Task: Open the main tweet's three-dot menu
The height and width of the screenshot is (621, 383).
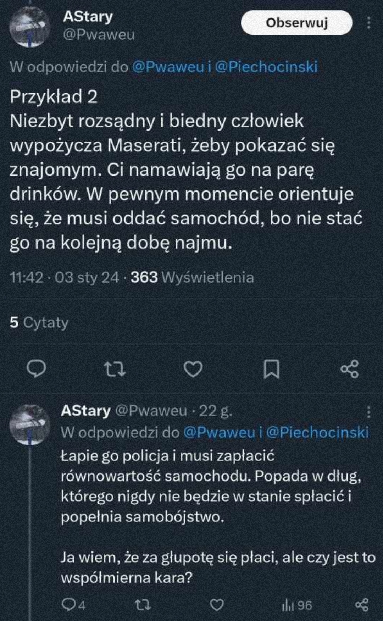Action: [x=369, y=23]
